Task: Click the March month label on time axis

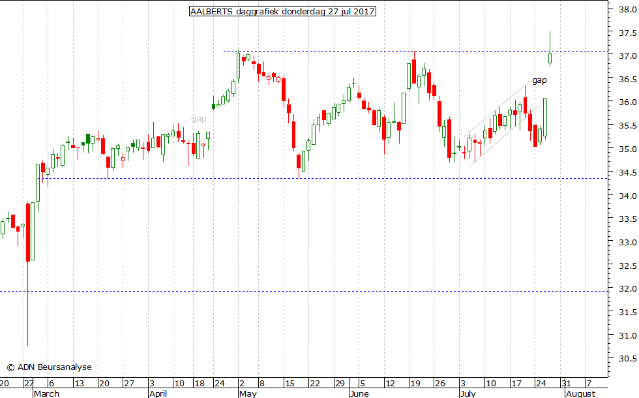Action: tap(46, 393)
